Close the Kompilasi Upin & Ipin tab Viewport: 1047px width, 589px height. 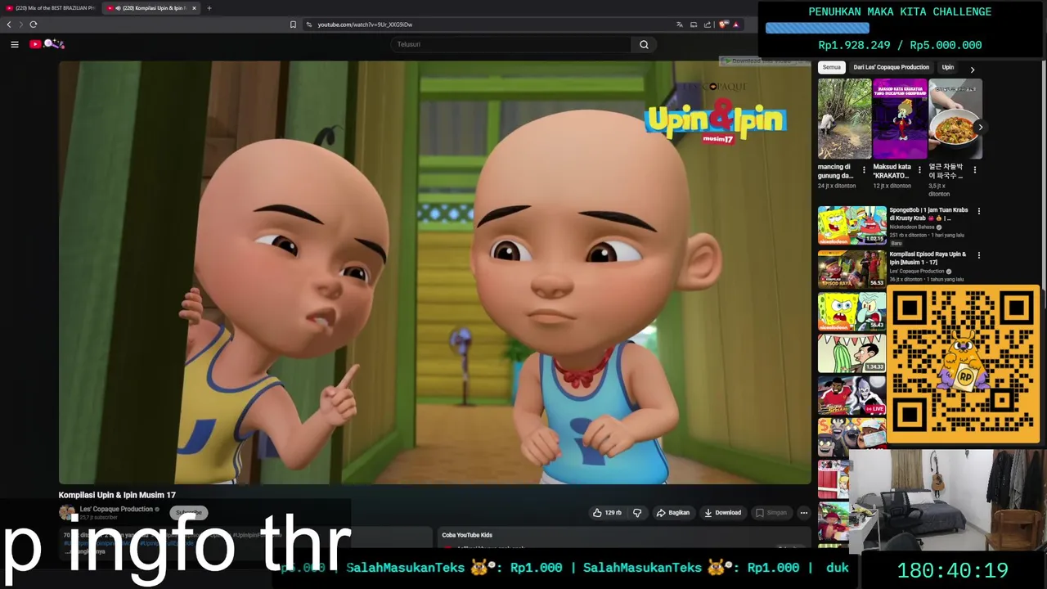pyautogui.click(x=194, y=8)
